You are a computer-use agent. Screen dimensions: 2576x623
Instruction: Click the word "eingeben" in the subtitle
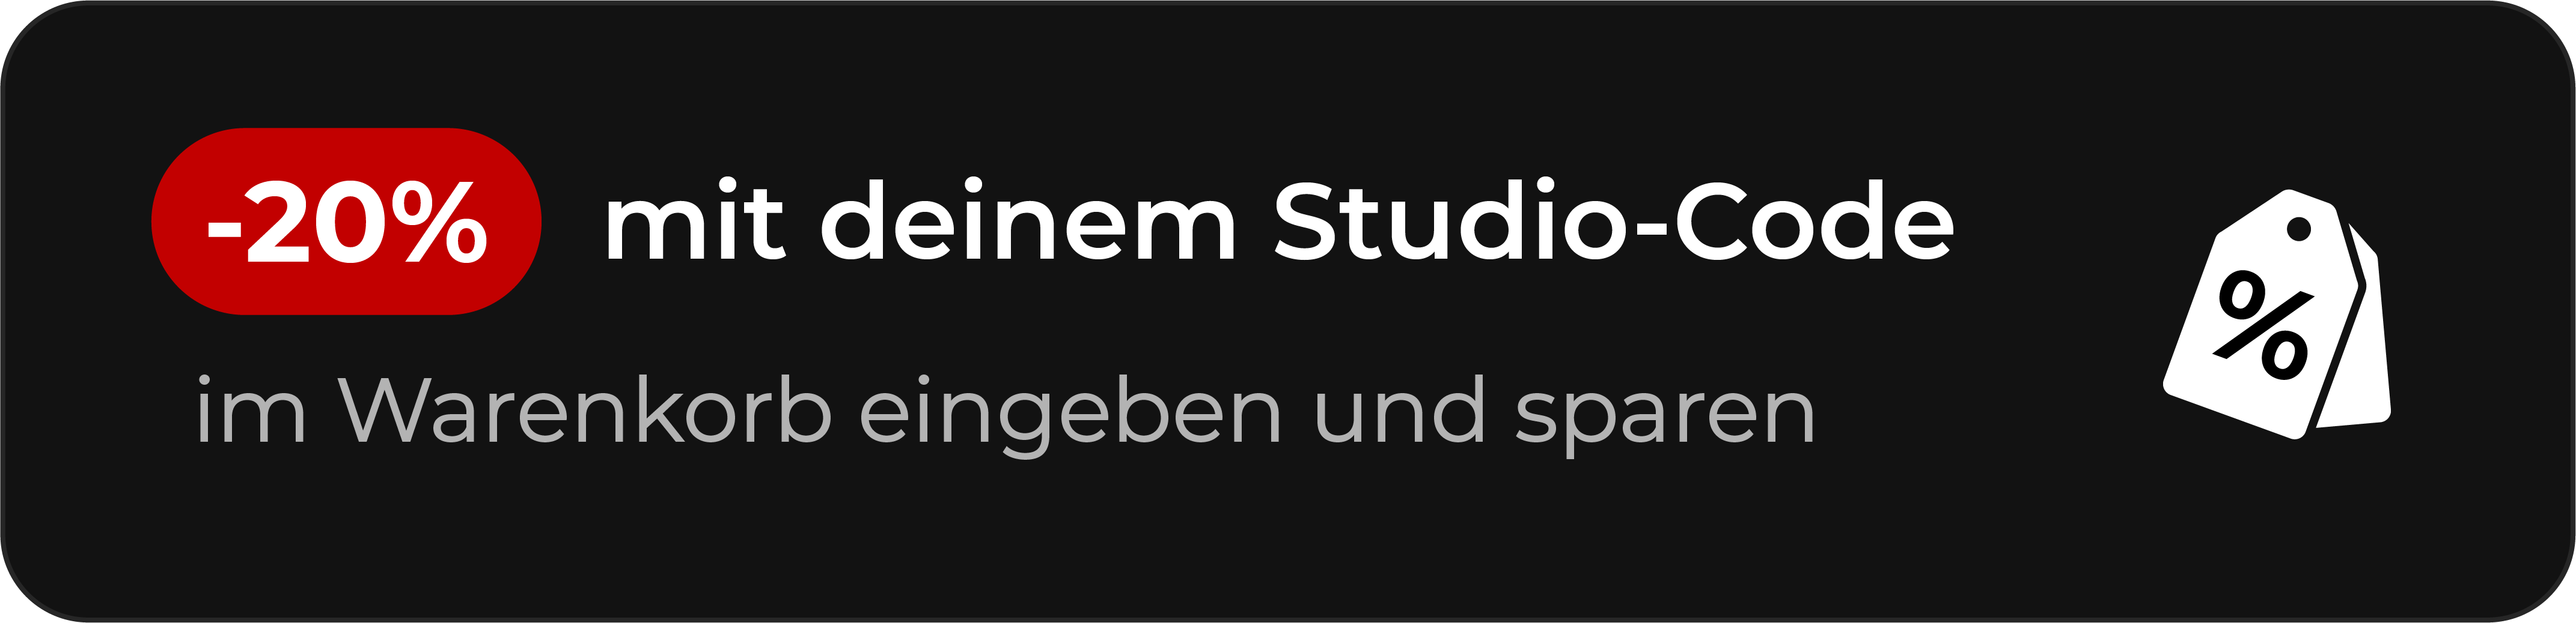point(1070,415)
